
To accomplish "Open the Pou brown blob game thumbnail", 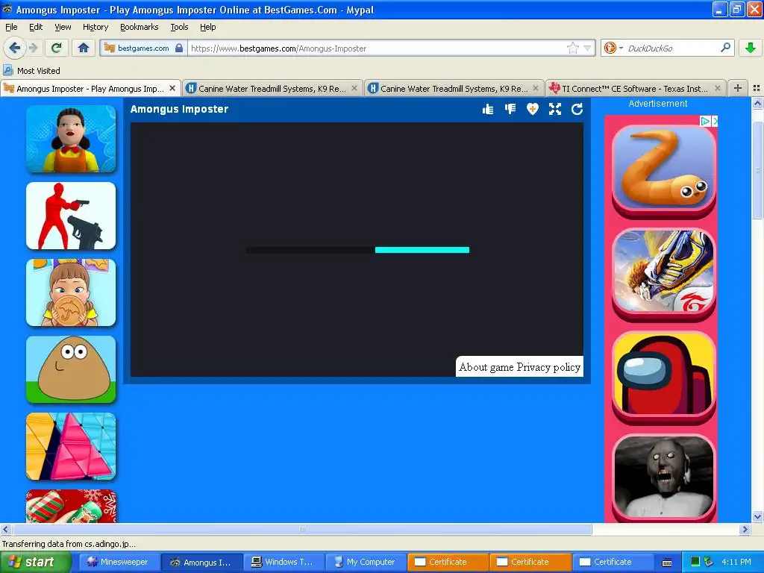I will point(71,369).
